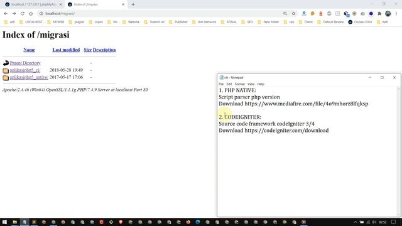The height and width of the screenshot is (226, 402).
Task: Open the aplikasiphp5_native folder link
Action: [29, 77]
